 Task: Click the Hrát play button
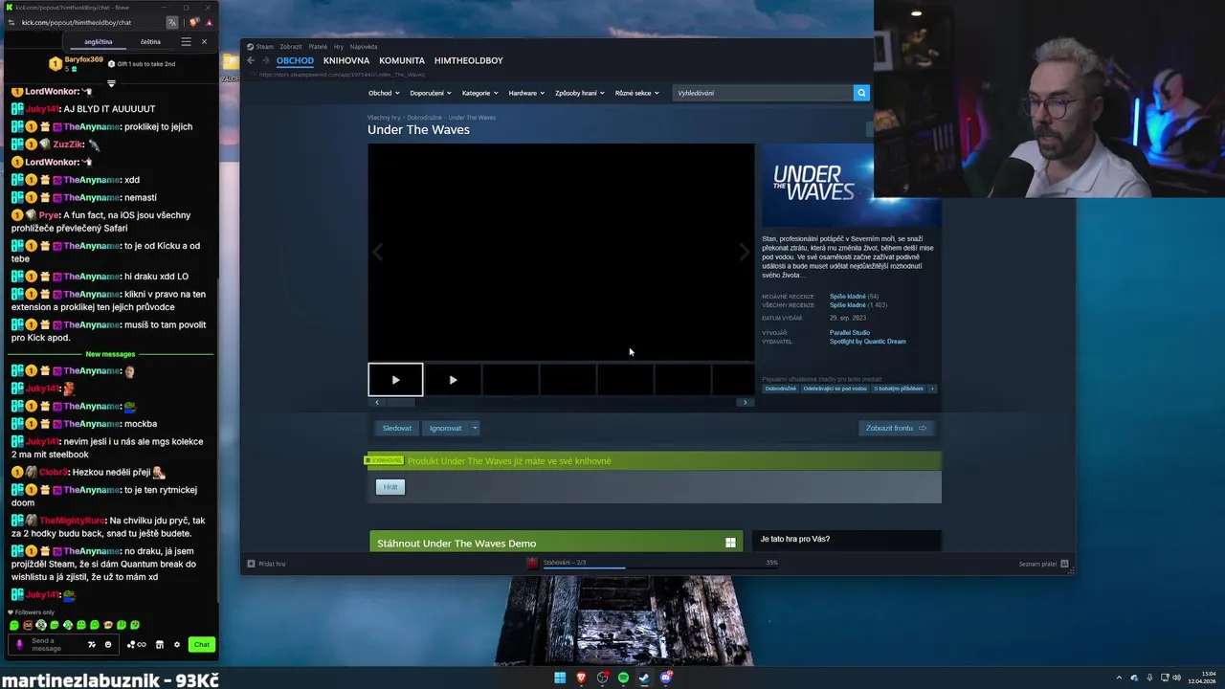(x=390, y=487)
